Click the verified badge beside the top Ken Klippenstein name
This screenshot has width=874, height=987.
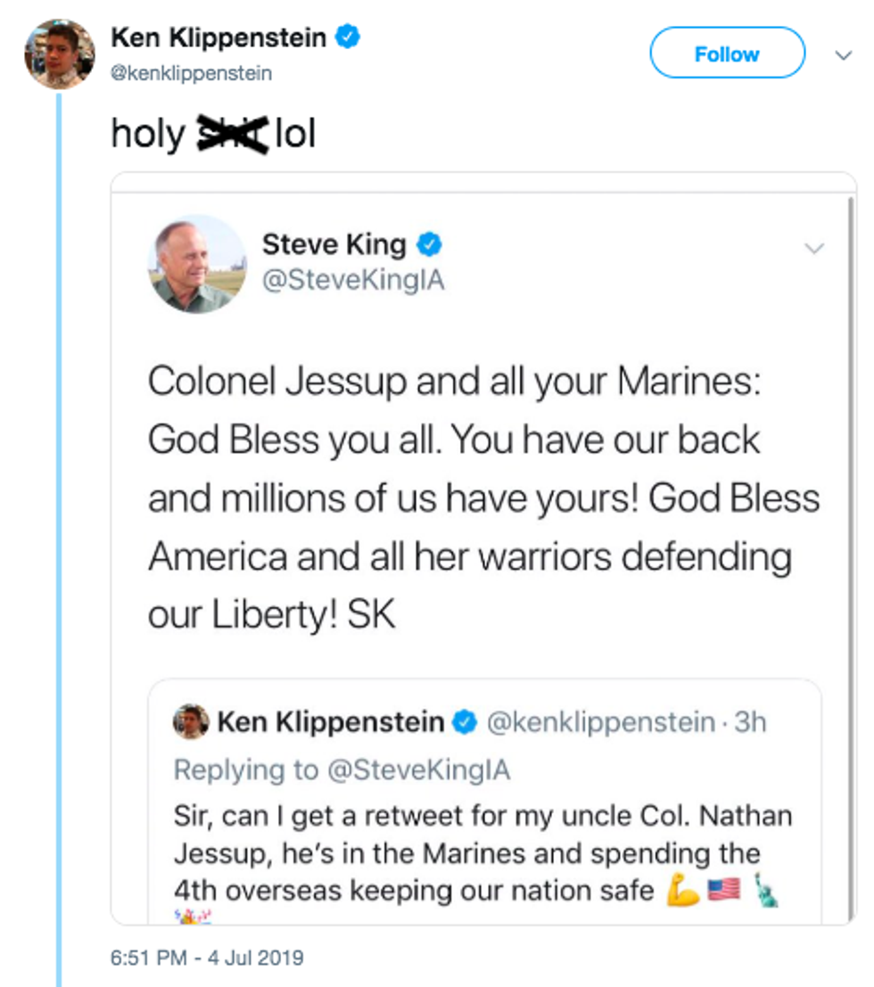tap(348, 37)
